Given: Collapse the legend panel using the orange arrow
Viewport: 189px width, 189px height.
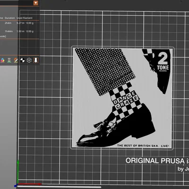Looking at the screenshot, I should (x=36, y=3).
